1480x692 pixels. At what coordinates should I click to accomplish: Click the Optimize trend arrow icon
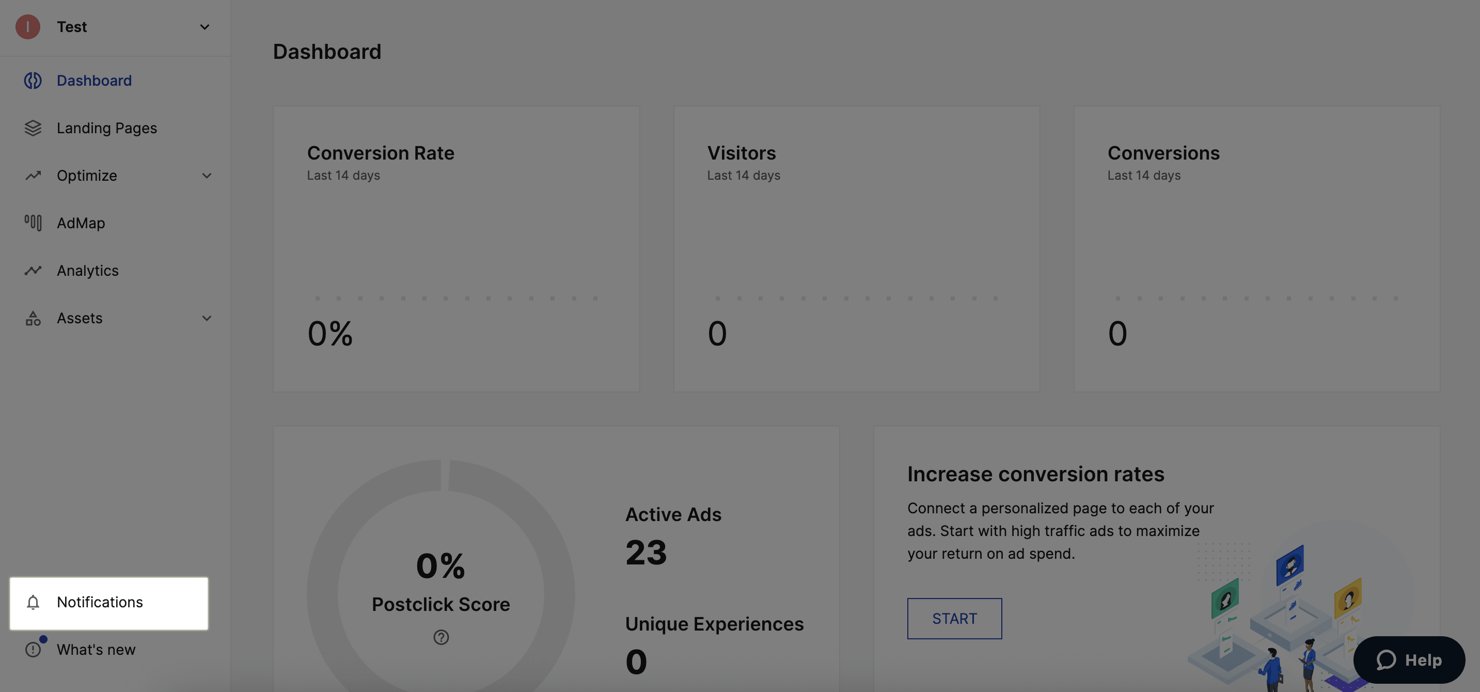(33, 175)
